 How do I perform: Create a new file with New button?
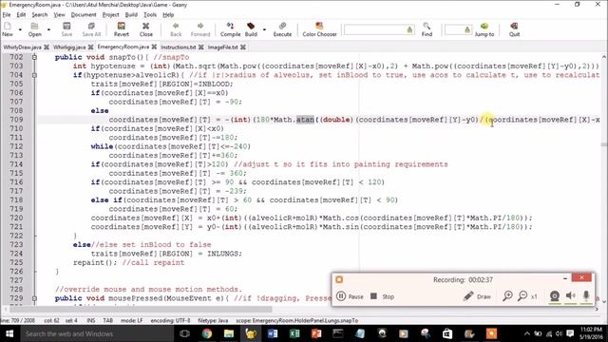[8, 29]
